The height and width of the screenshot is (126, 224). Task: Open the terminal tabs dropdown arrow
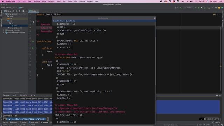(34, 95)
